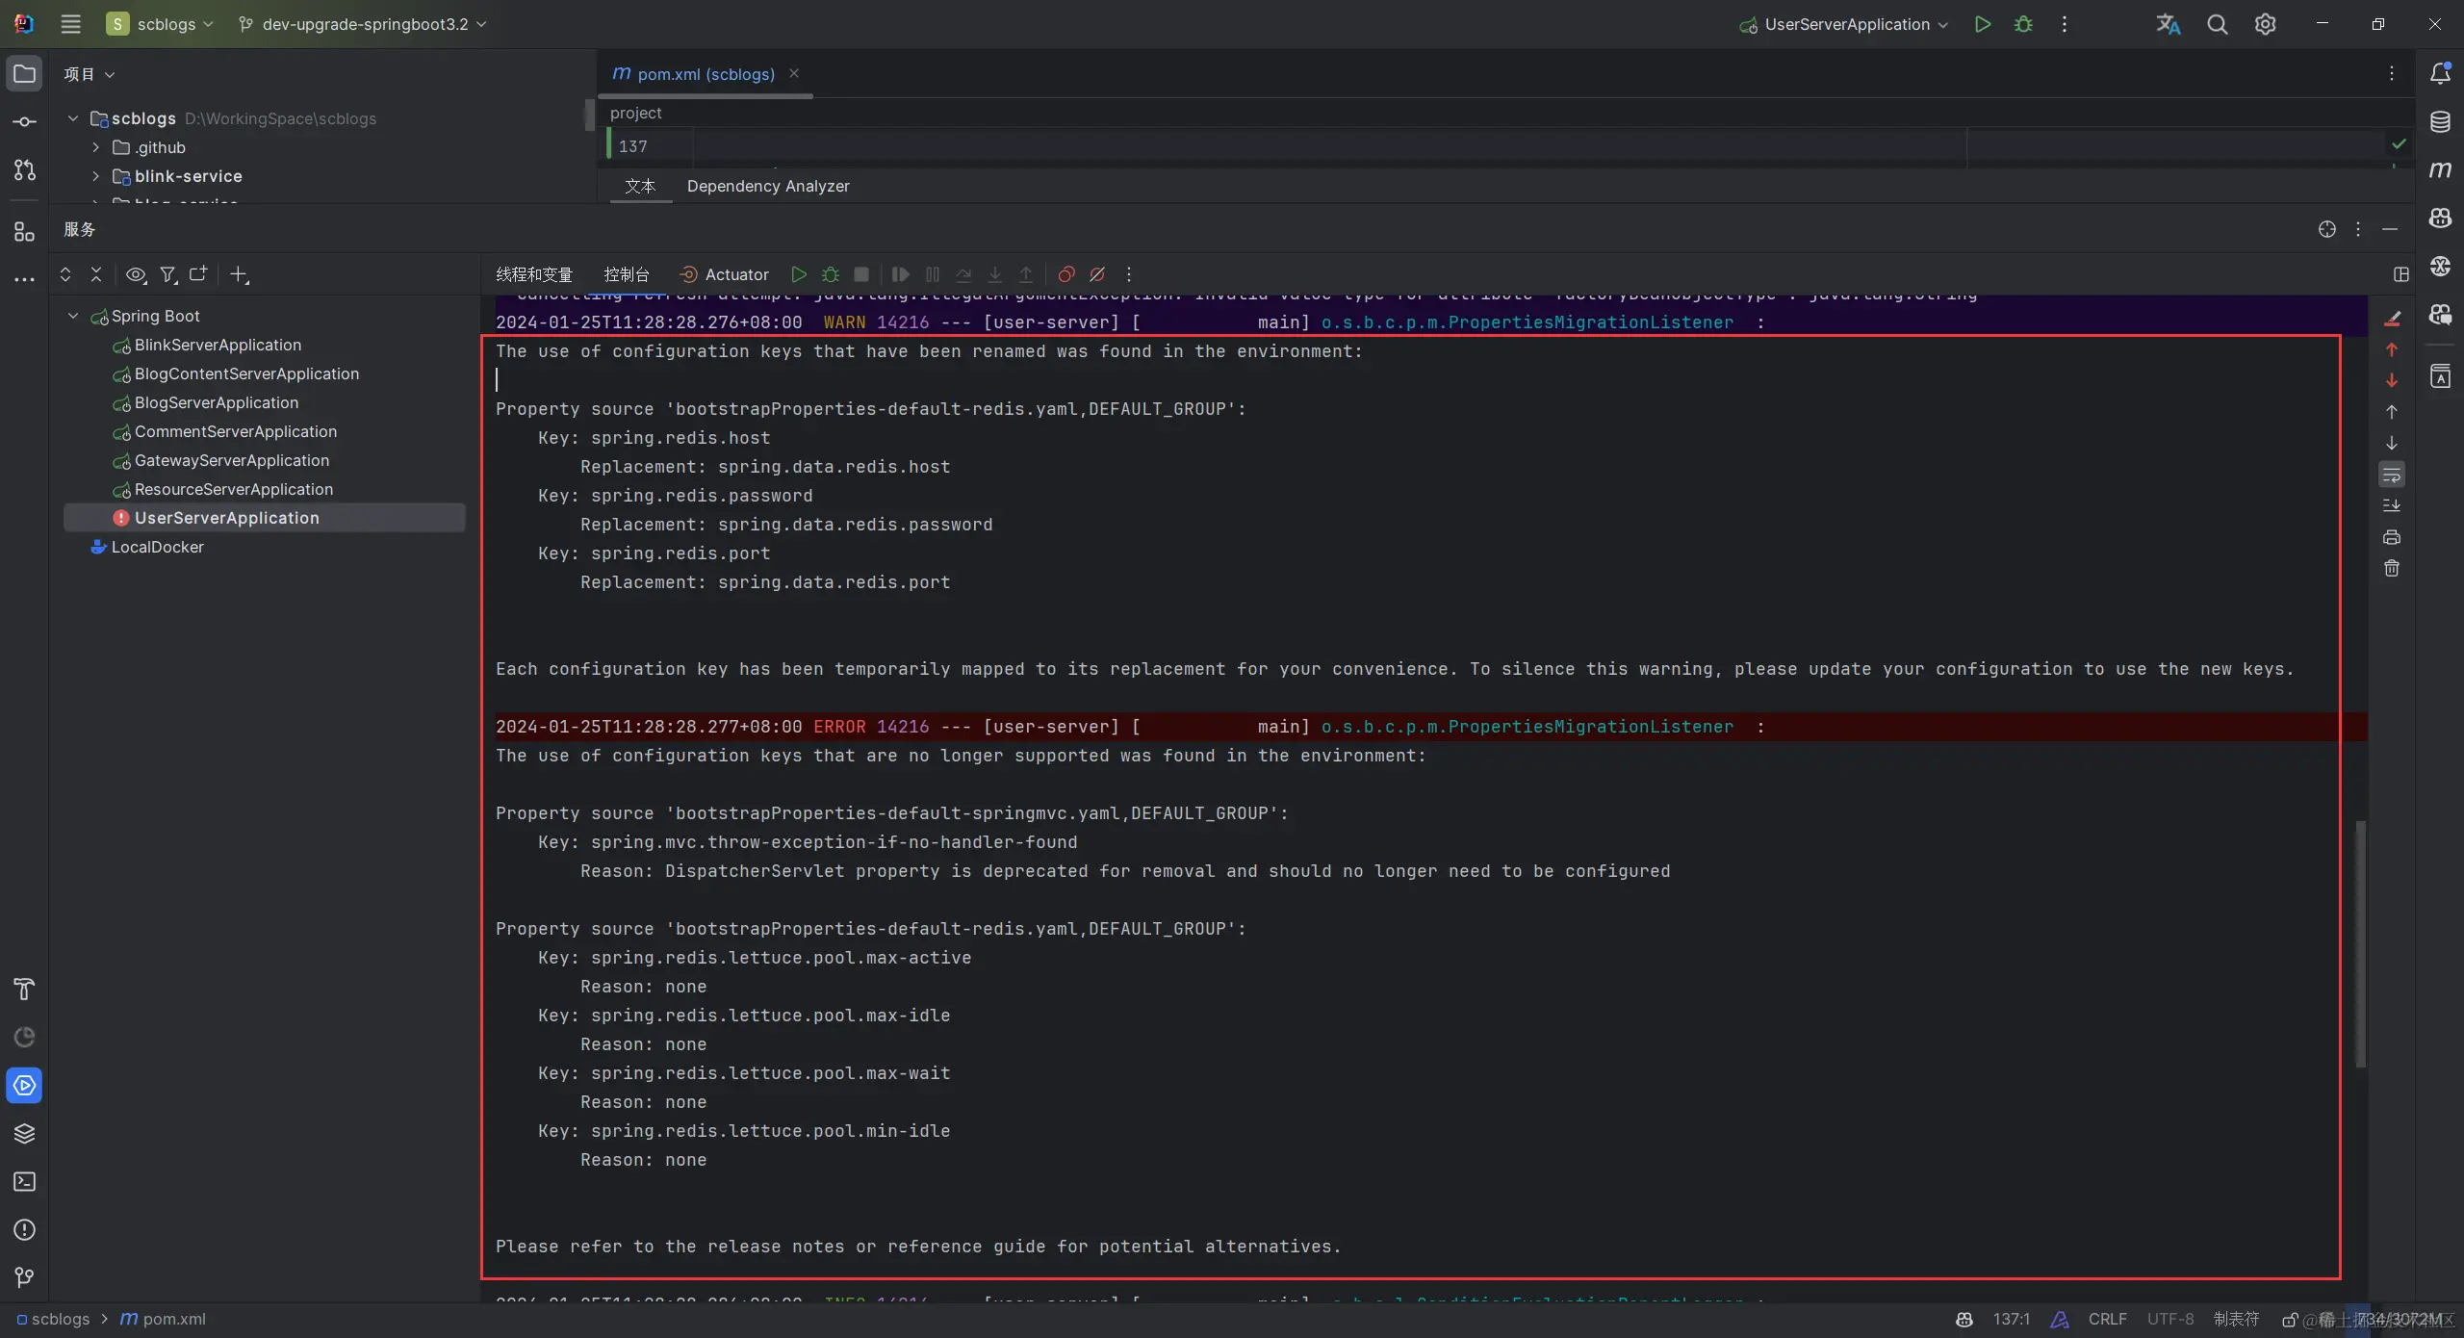Stop the running UserServerApplication process

pyautogui.click(x=860, y=274)
